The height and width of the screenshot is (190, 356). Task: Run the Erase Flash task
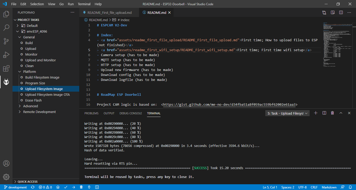click(33, 100)
